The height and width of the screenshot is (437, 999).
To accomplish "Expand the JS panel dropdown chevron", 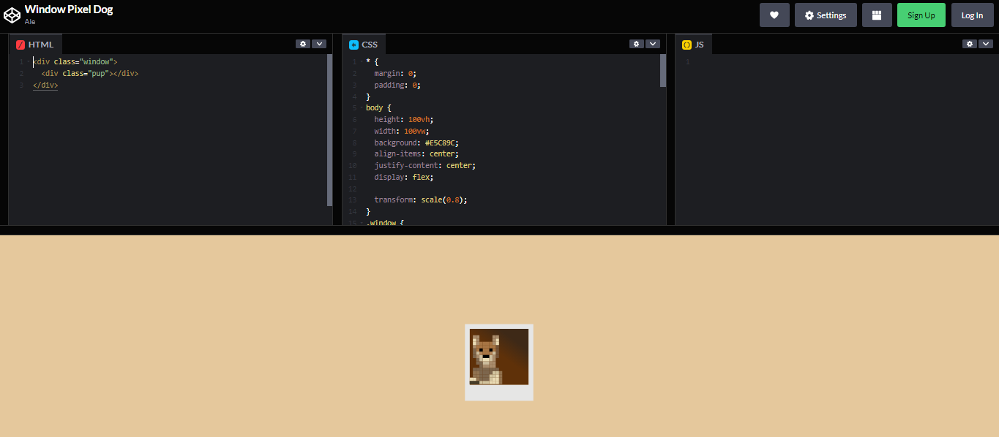I will click(985, 43).
